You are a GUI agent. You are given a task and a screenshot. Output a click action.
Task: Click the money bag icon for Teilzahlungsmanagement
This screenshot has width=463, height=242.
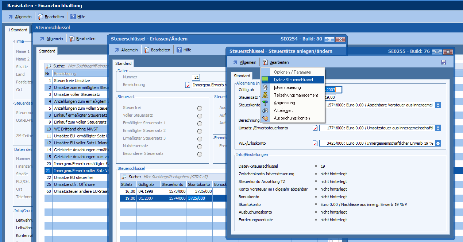pos(266,95)
